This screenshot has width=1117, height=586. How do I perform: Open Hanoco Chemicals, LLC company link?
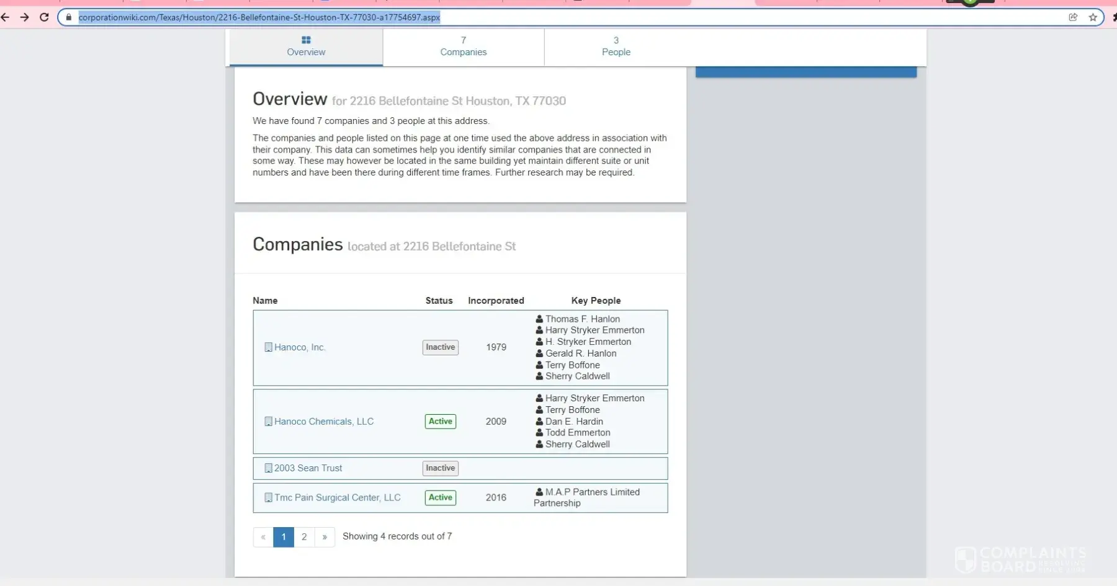(x=323, y=422)
